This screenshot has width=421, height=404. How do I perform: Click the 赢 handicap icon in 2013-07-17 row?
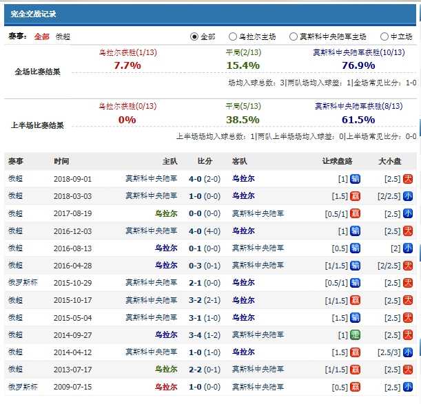click(355, 370)
